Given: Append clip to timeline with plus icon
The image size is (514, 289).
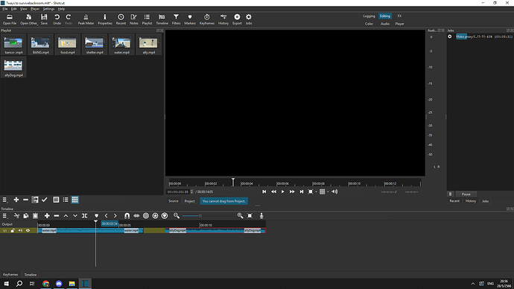Looking at the screenshot, I should coord(47,215).
